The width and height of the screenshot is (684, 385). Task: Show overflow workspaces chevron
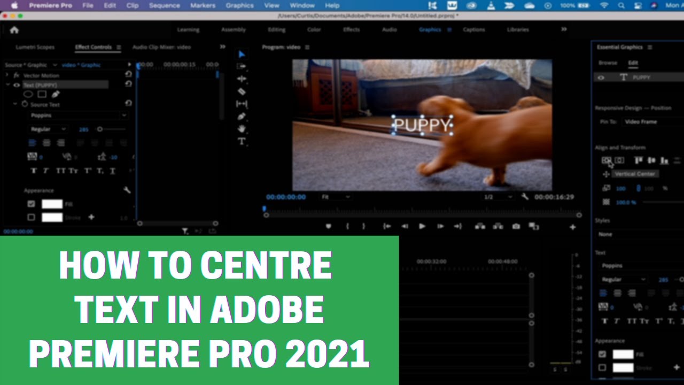click(x=564, y=29)
